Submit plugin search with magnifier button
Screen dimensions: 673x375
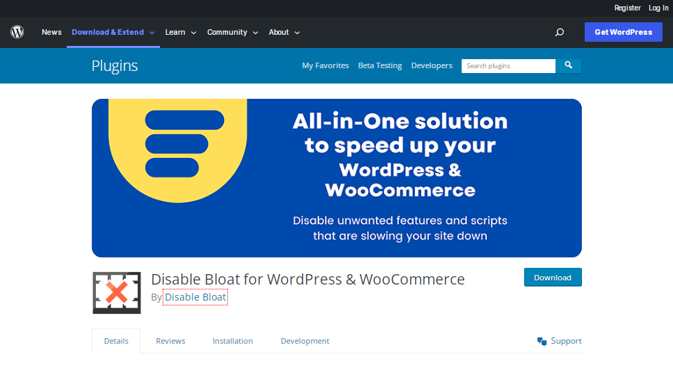click(x=568, y=65)
